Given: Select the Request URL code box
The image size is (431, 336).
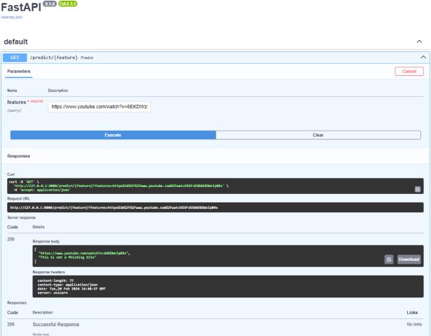Looking at the screenshot, I should tap(215, 207).
